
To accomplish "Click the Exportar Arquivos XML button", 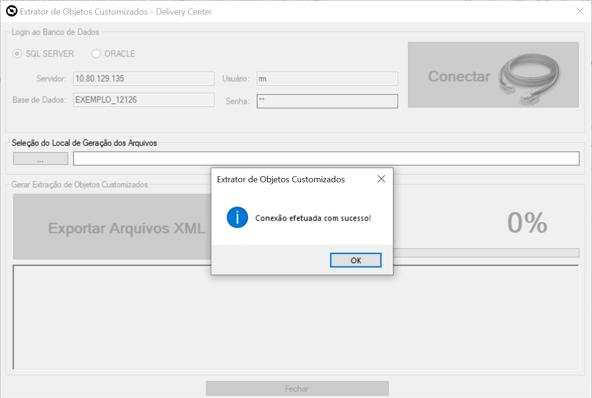I will 112,227.
